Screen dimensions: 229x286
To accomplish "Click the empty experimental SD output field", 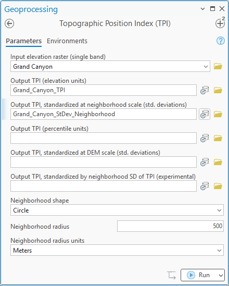I will [104, 186].
